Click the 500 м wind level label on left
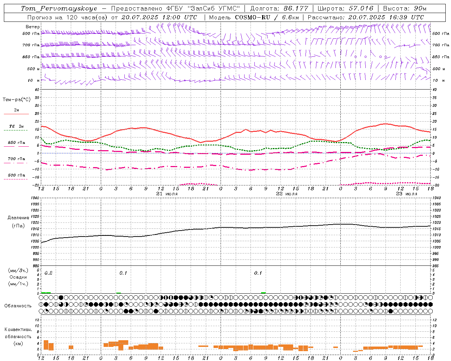Image resolution: width=451 pixels, height=361 pixels. (x=33, y=69)
